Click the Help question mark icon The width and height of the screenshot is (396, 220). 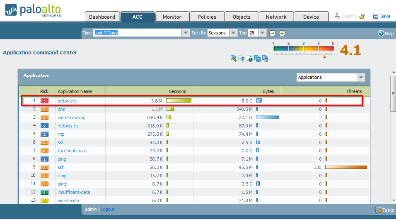pyautogui.click(x=381, y=33)
